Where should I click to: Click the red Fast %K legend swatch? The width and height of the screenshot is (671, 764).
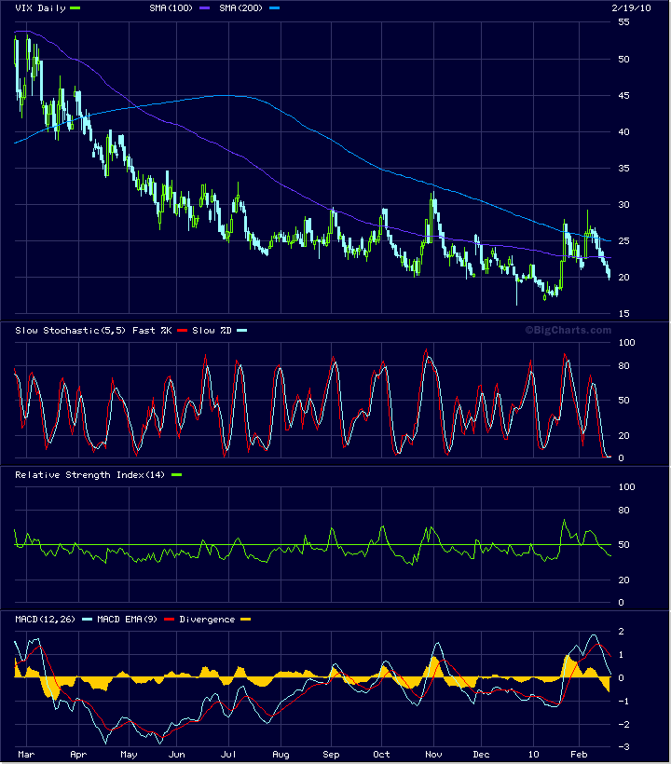tap(183, 331)
